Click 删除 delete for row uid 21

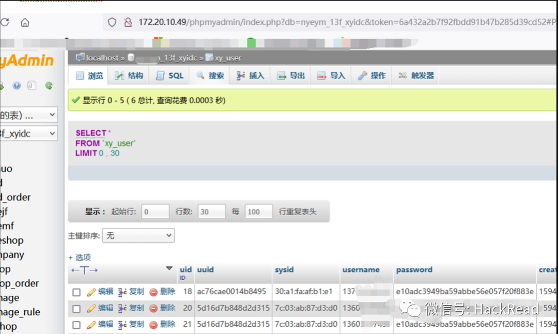tap(162, 324)
